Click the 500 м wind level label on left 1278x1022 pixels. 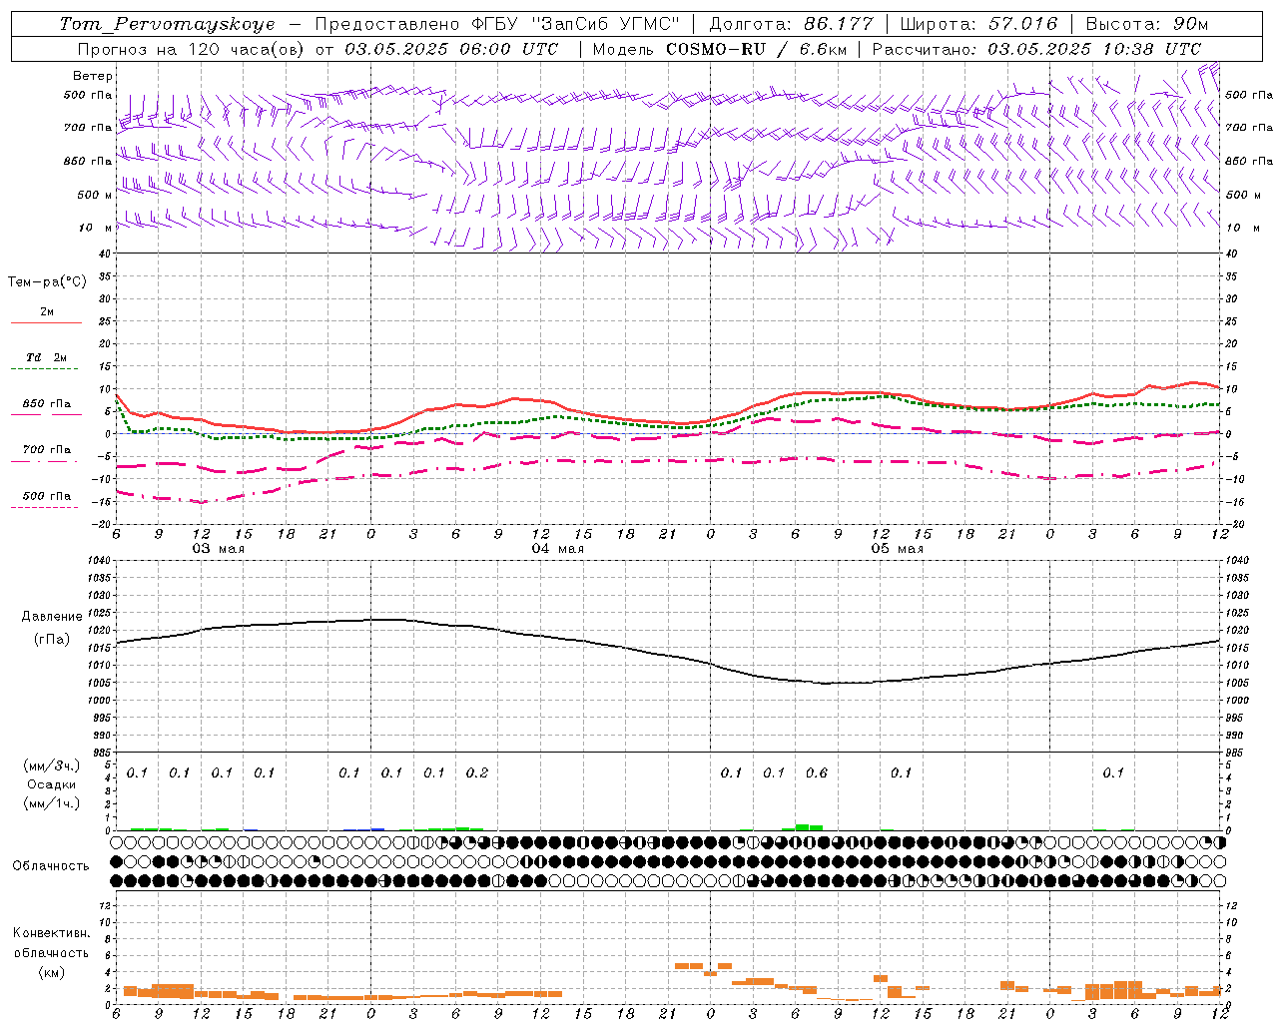pyautogui.click(x=95, y=195)
